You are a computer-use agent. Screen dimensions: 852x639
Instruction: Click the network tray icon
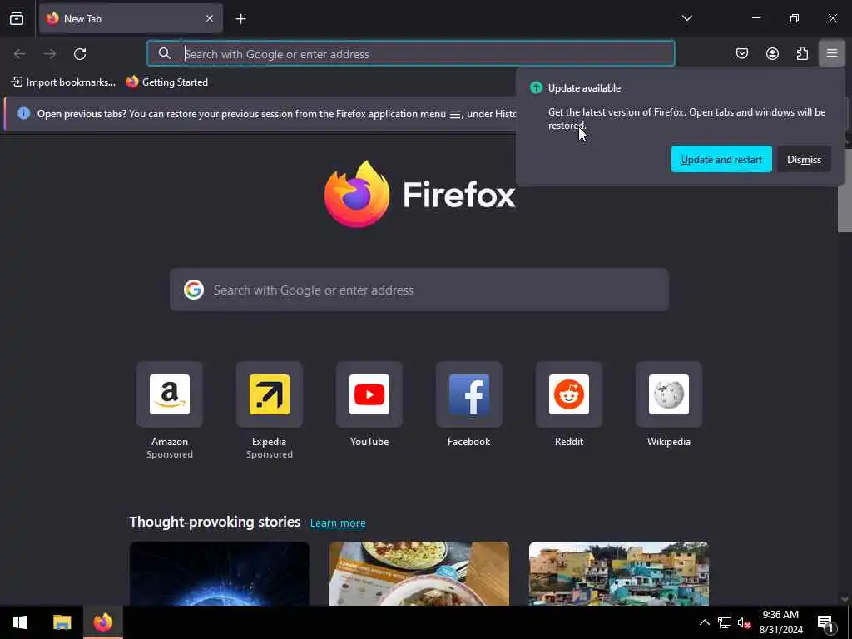click(x=725, y=622)
